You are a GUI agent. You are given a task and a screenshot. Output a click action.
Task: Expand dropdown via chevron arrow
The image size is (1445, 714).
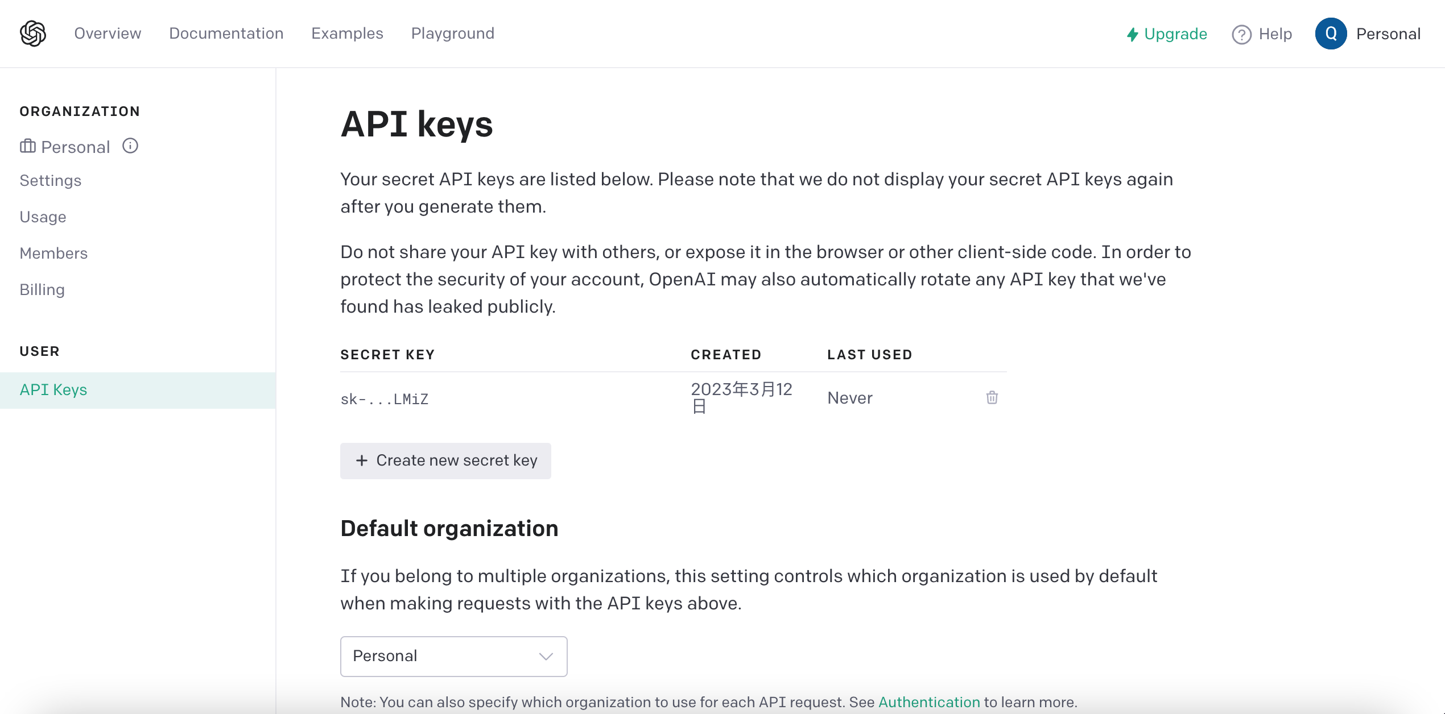pyautogui.click(x=546, y=657)
